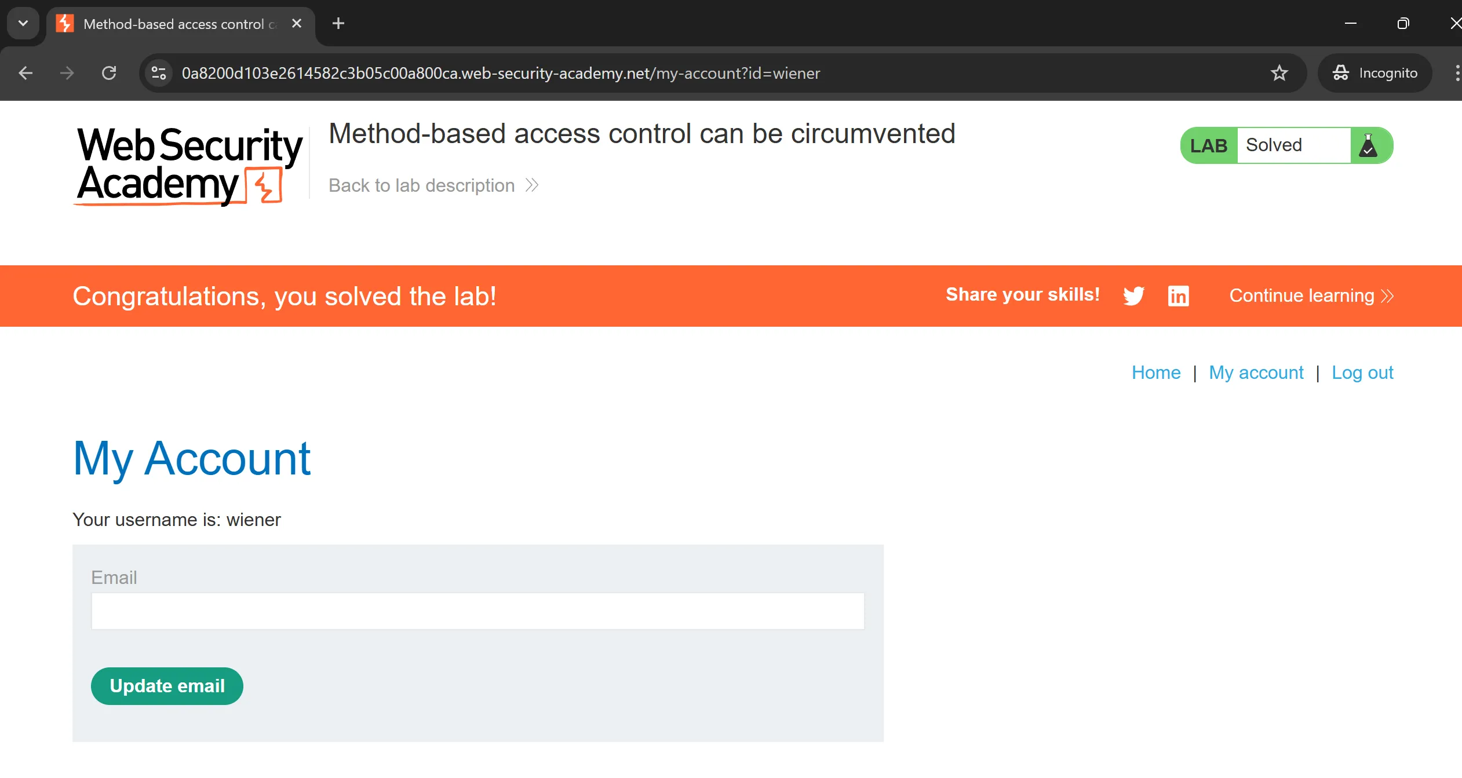Open My account navigation link
Screen dimensions: 1462x778
point(1256,372)
